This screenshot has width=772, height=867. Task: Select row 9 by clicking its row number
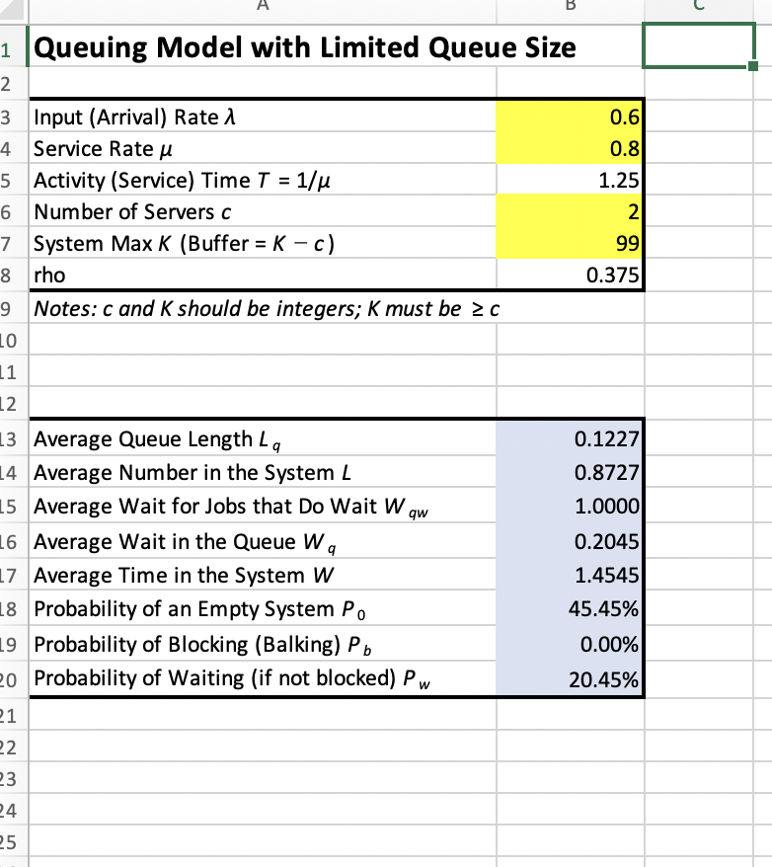pyautogui.click(x=10, y=308)
